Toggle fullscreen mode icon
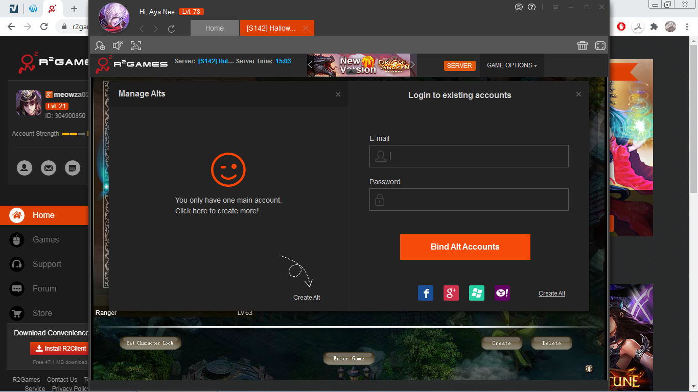 pos(600,46)
